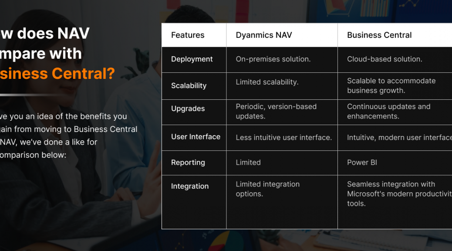Click the On-premises solution cell

point(273,59)
